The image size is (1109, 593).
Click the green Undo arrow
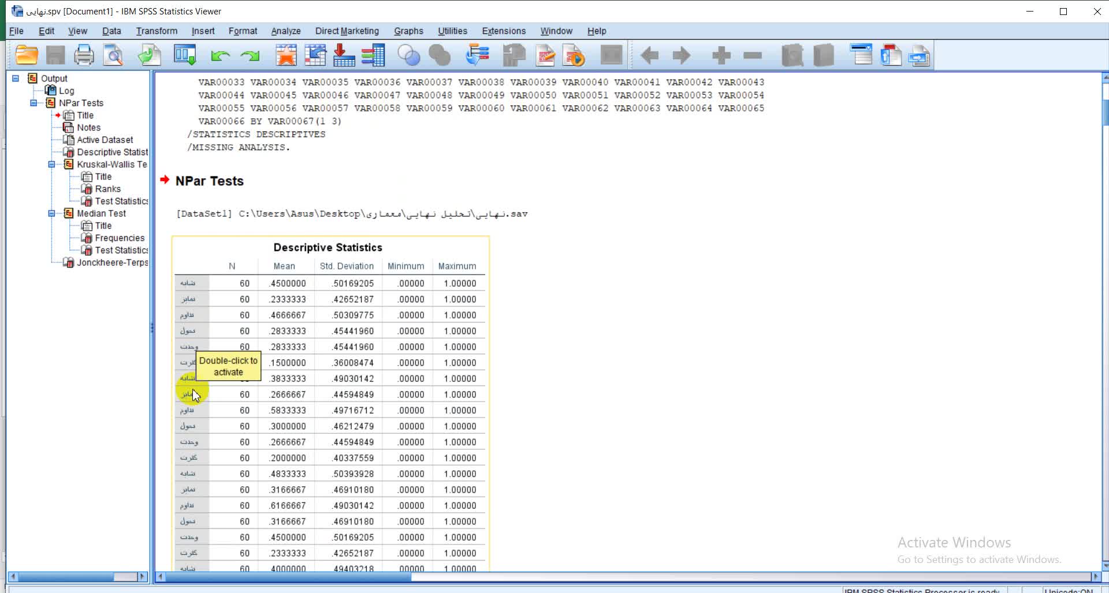220,55
